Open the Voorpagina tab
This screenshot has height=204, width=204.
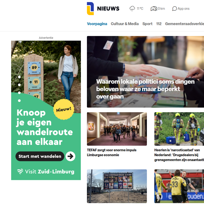(x=97, y=24)
